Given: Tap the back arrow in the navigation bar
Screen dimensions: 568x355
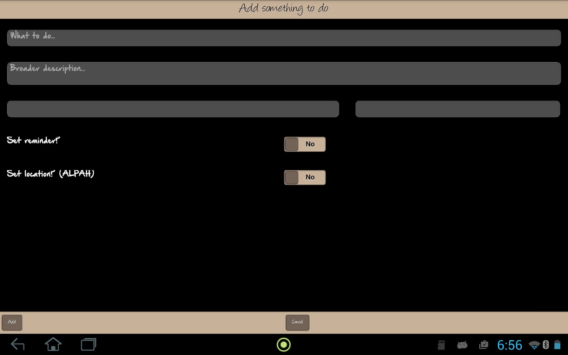Looking at the screenshot, I should click(18, 344).
